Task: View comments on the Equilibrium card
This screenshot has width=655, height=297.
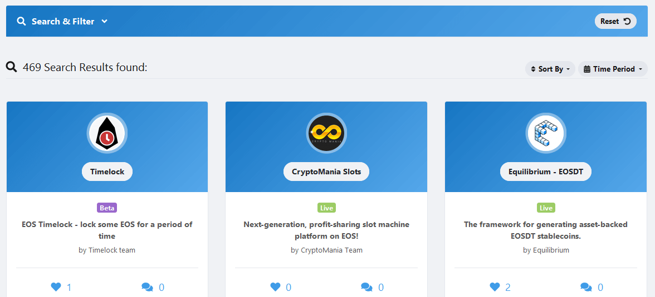Action: (586, 287)
